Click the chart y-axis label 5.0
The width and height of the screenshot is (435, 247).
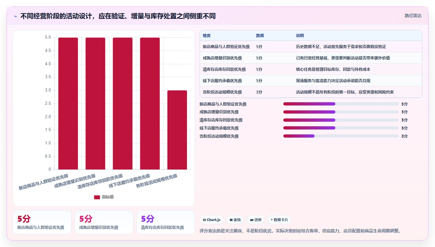tap(48, 37)
